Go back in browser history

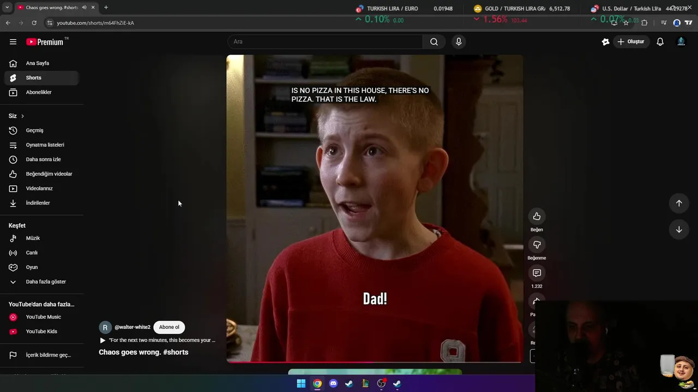coord(8,23)
